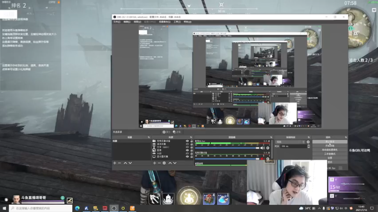Toggle visibility of the fifth source row

(x=187, y=154)
